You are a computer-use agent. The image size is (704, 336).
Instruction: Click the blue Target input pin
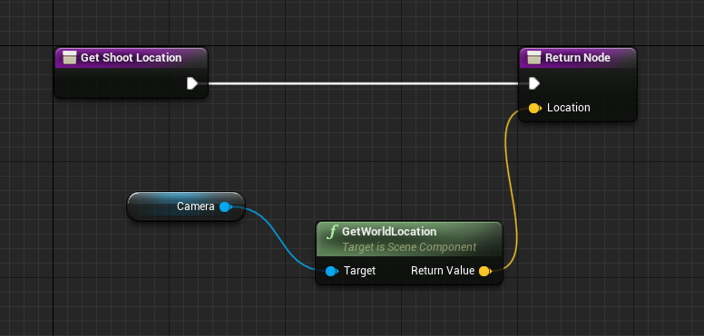pos(331,271)
